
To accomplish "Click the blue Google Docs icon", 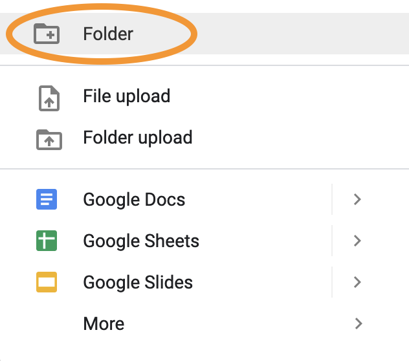I will 47,199.
